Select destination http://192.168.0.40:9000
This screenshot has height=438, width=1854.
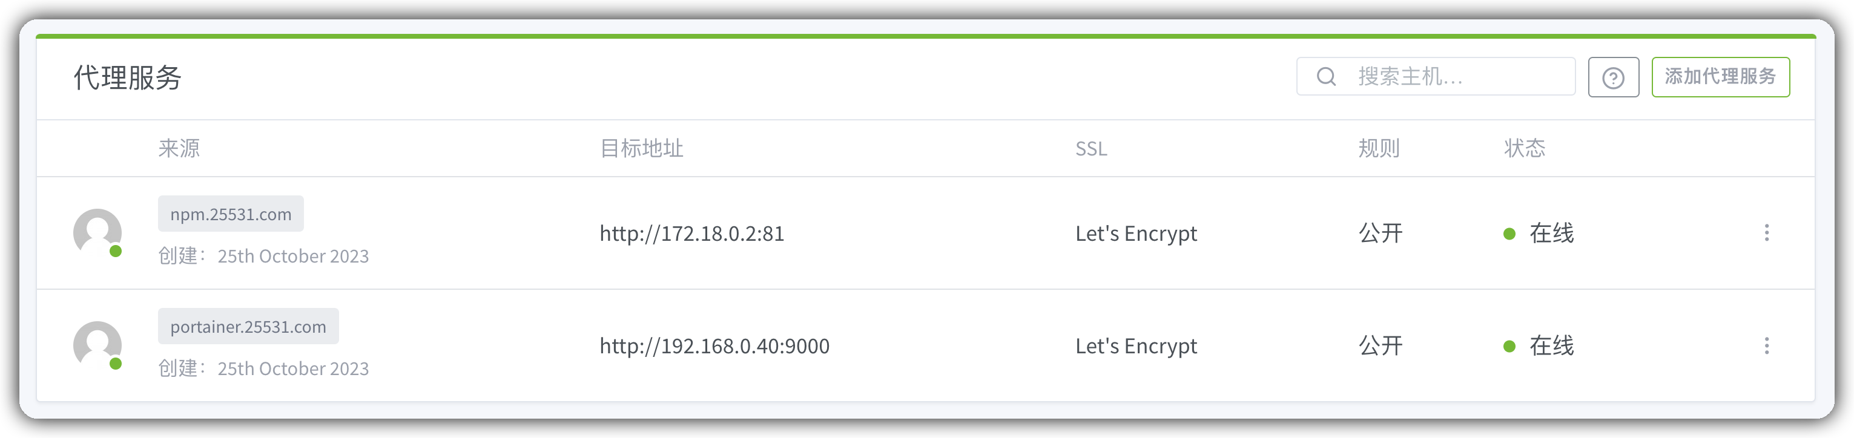pos(714,346)
